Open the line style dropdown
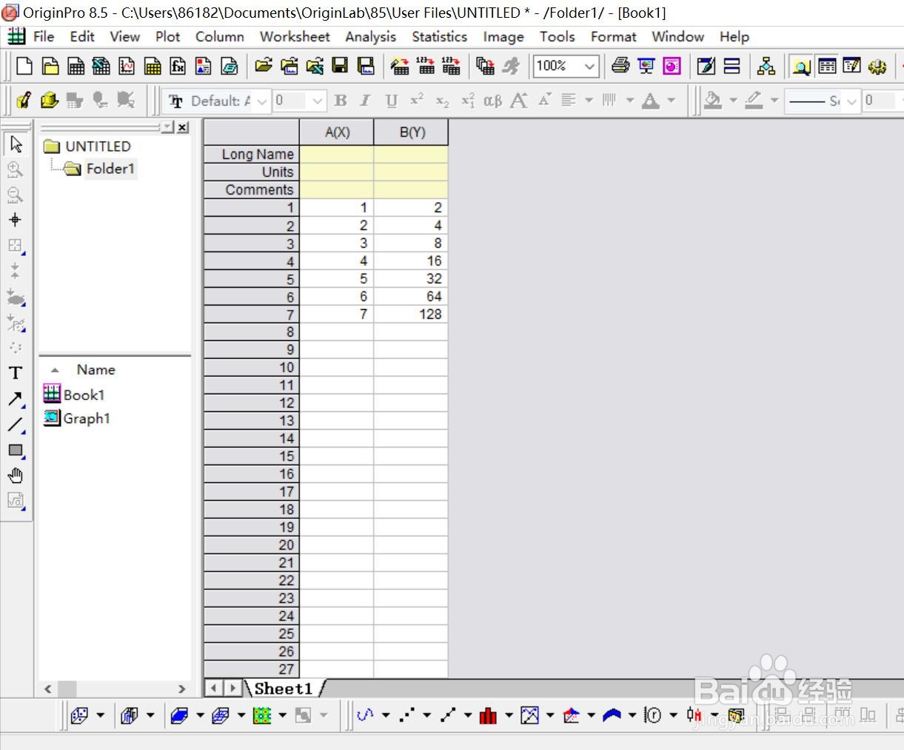Image resolution: width=904 pixels, height=750 pixels. pos(851,101)
